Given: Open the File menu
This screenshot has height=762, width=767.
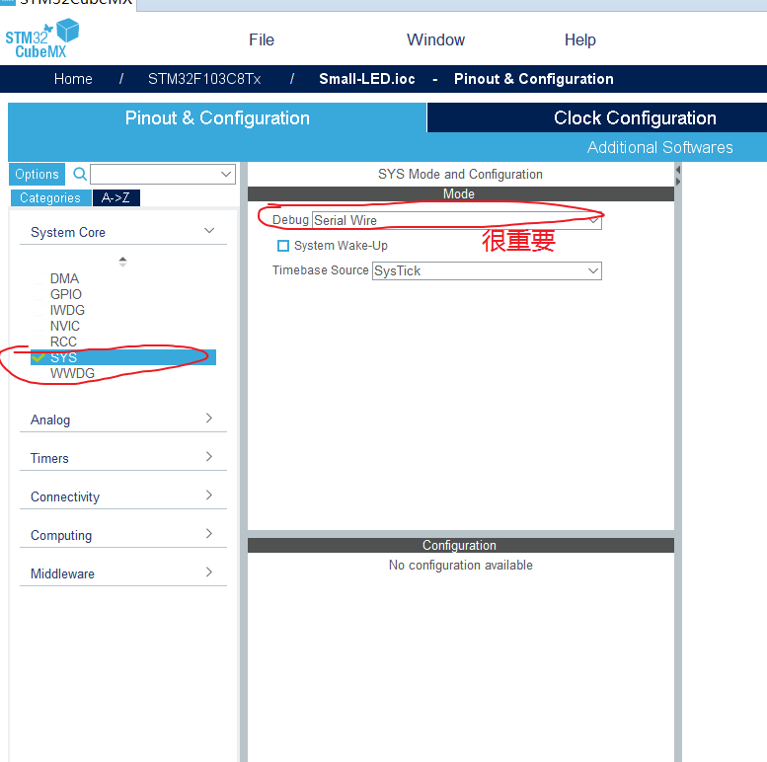Looking at the screenshot, I should tap(262, 39).
